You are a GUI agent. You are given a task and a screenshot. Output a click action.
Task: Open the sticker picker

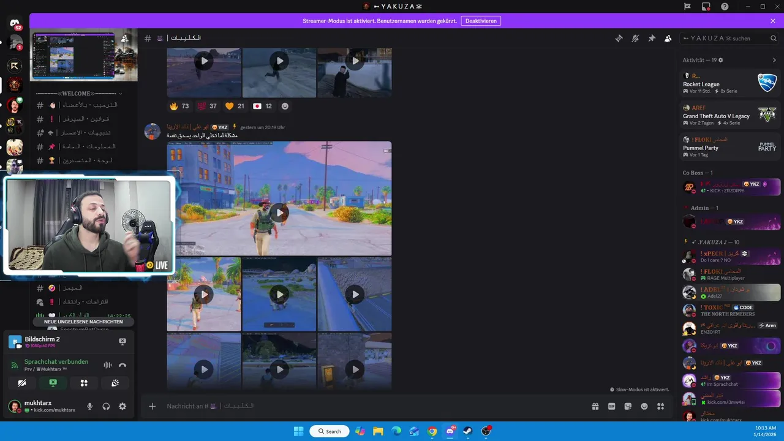[x=628, y=406]
